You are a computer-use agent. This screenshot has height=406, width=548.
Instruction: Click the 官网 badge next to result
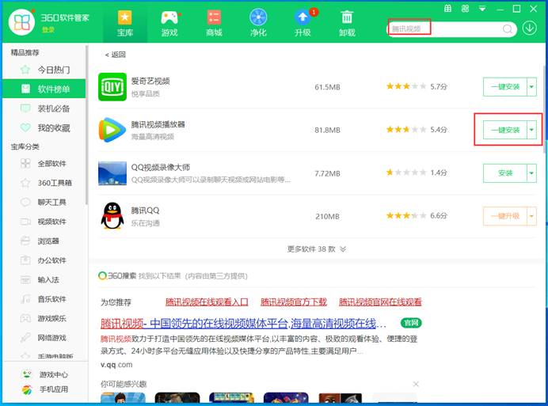click(x=411, y=323)
